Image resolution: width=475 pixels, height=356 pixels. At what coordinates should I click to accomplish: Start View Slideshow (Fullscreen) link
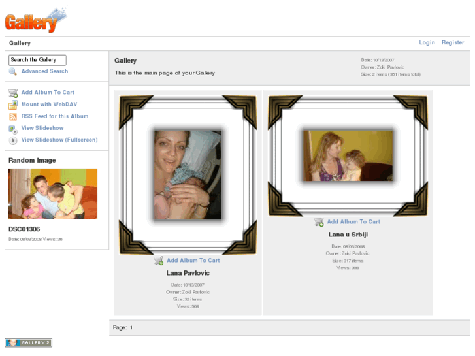tap(59, 140)
